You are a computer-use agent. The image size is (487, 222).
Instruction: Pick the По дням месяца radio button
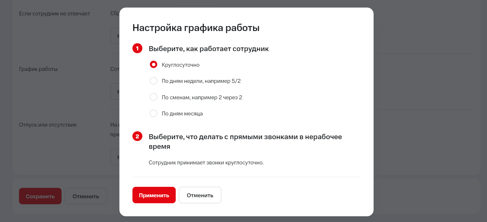click(154, 114)
